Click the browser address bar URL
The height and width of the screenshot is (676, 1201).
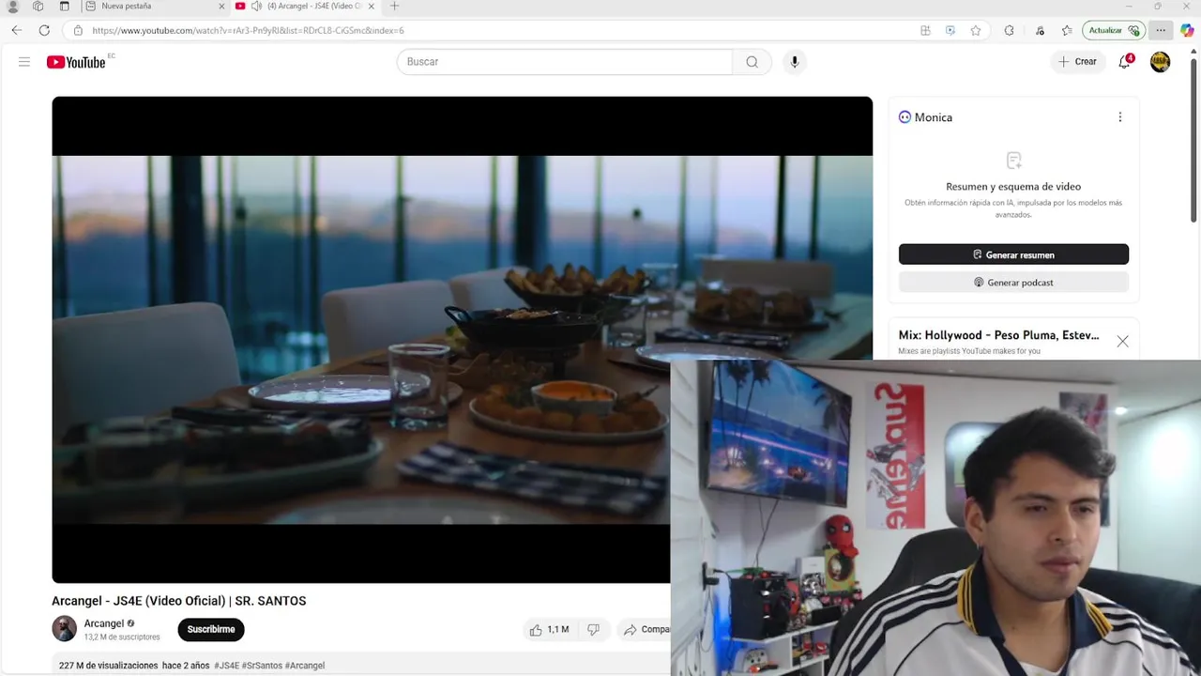[x=248, y=30]
